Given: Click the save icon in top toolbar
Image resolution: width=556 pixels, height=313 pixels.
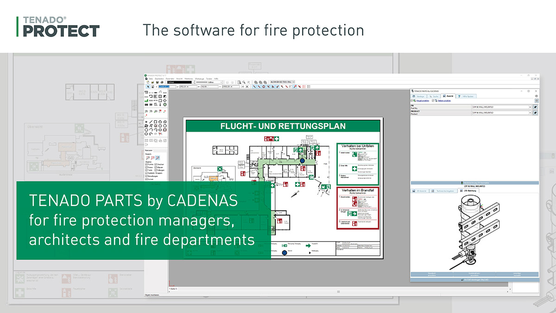Looking at the screenshot, I should click(x=157, y=82).
